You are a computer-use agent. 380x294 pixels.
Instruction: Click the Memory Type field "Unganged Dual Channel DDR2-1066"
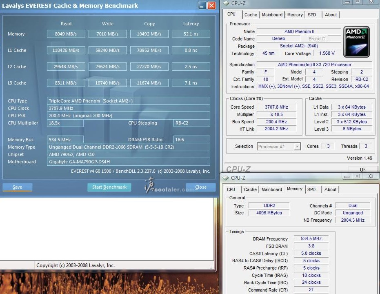click(x=129, y=147)
